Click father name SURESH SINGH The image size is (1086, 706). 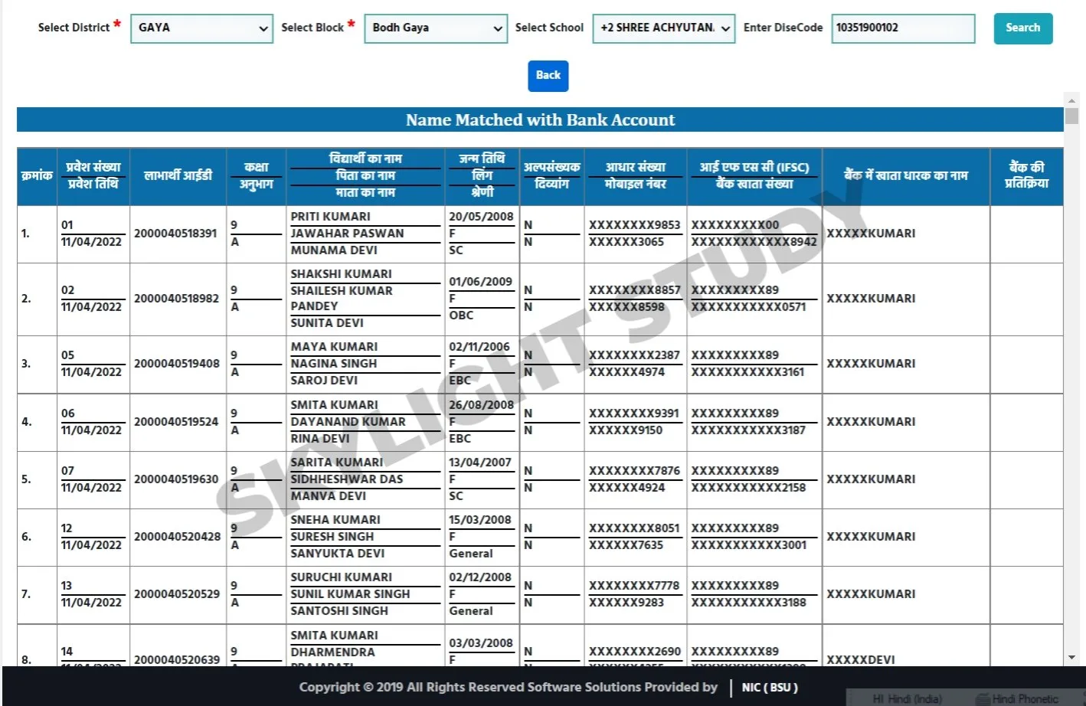tap(332, 537)
